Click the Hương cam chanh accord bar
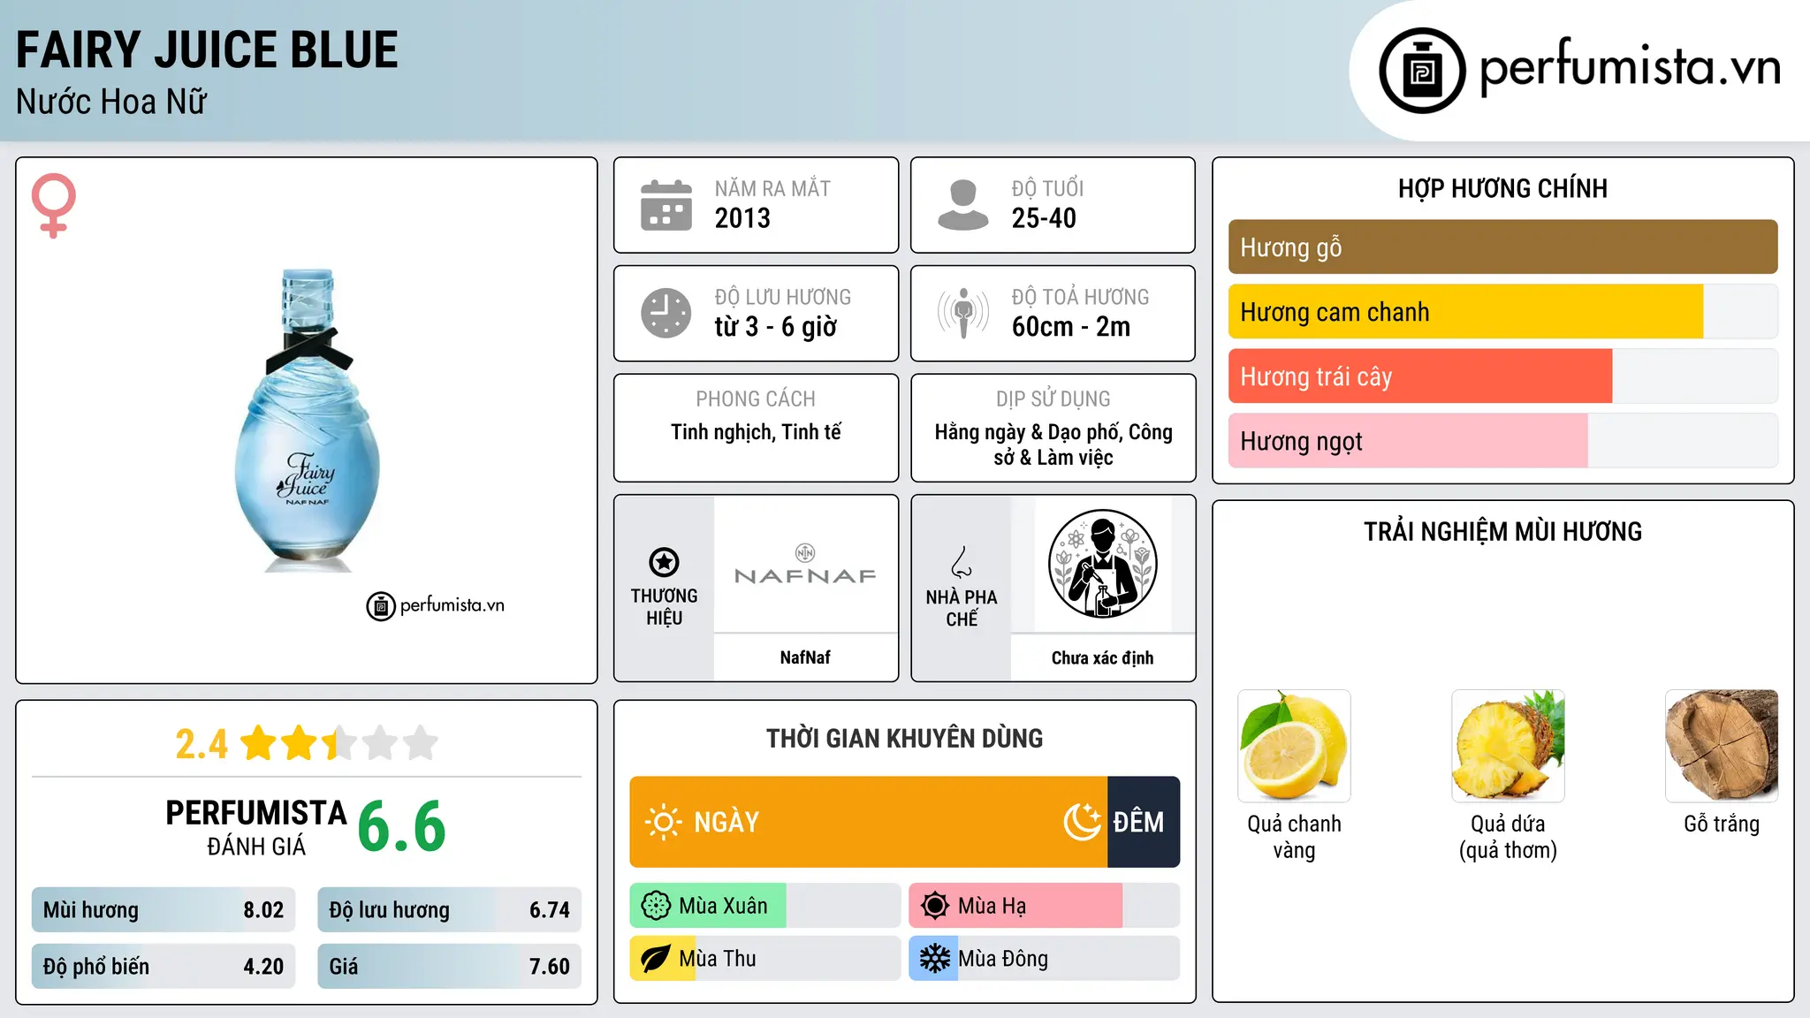This screenshot has height=1018, width=1810. pyautogui.click(x=1502, y=312)
